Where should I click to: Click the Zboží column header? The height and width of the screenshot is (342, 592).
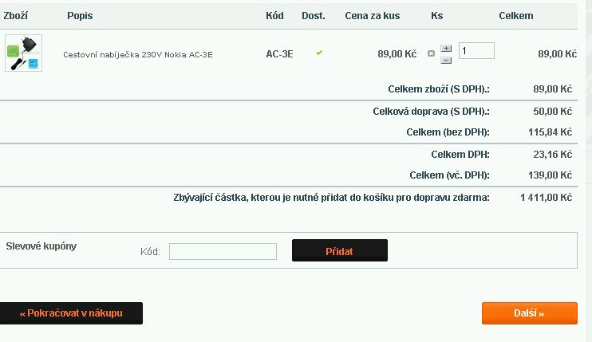click(15, 16)
